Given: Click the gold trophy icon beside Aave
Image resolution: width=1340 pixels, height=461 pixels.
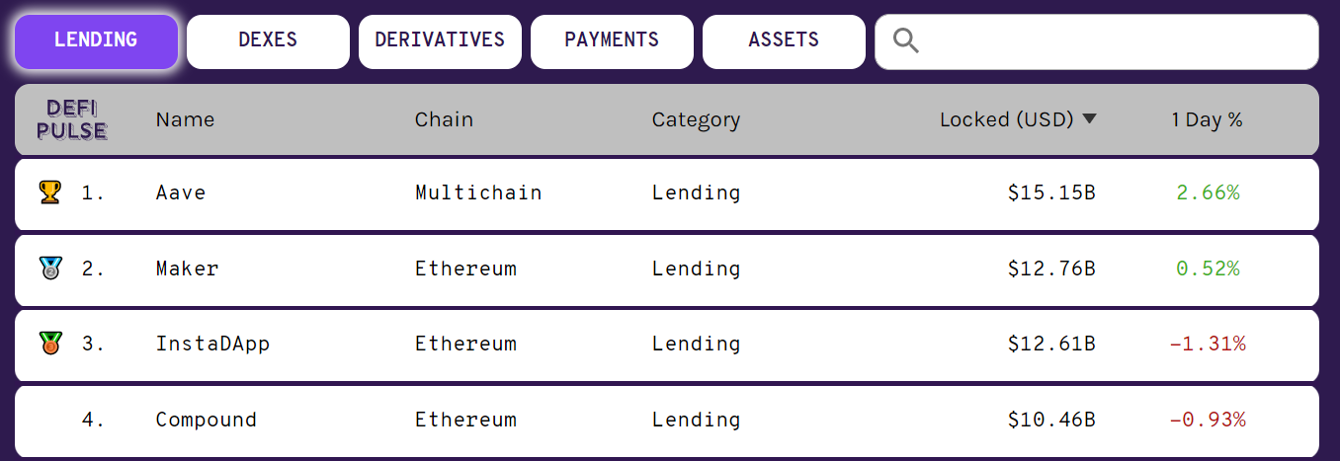Looking at the screenshot, I should 49,192.
